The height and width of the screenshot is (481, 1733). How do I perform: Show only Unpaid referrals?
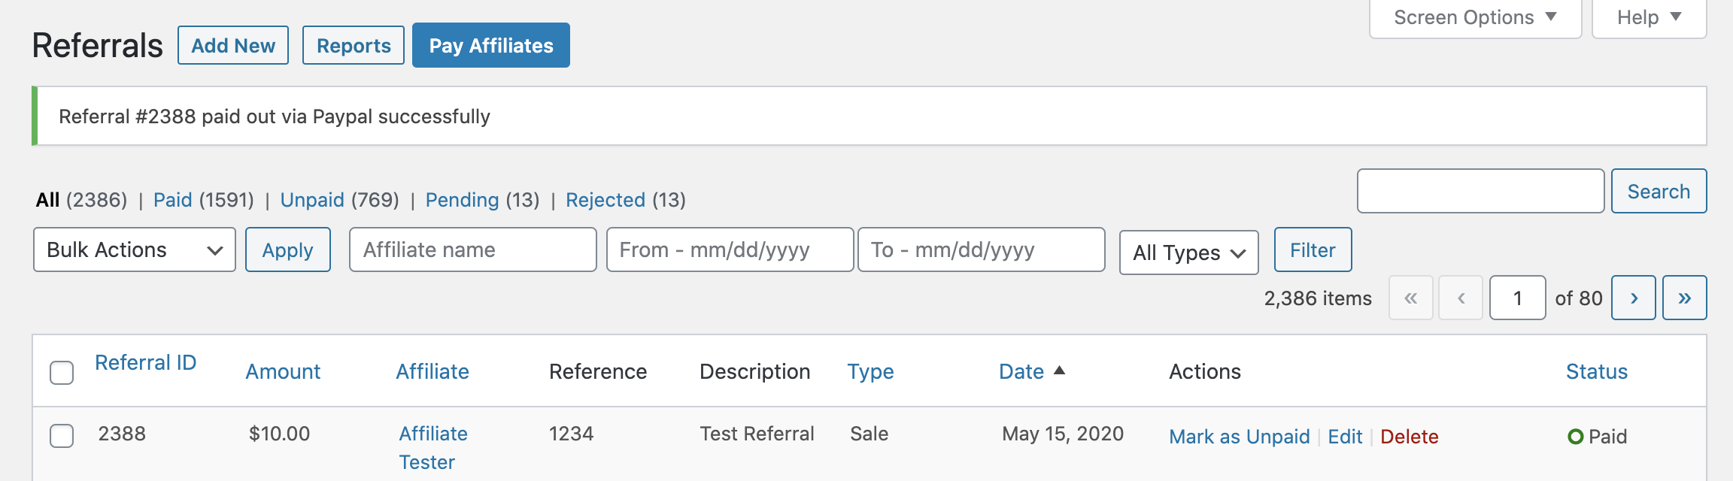(312, 200)
